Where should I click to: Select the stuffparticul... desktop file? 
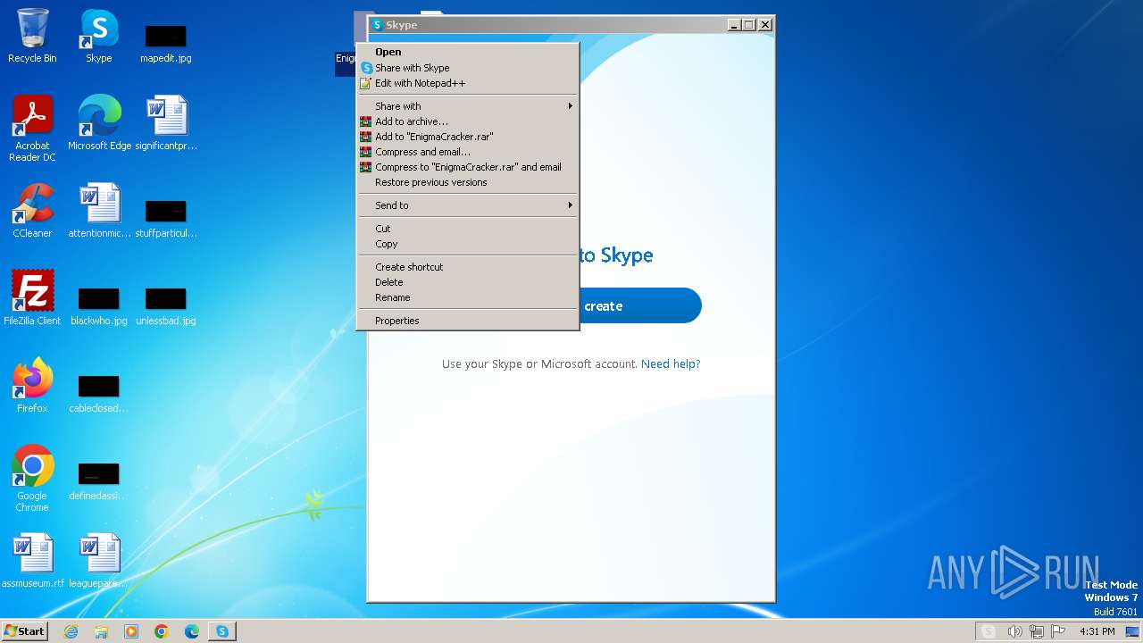pos(166,218)
